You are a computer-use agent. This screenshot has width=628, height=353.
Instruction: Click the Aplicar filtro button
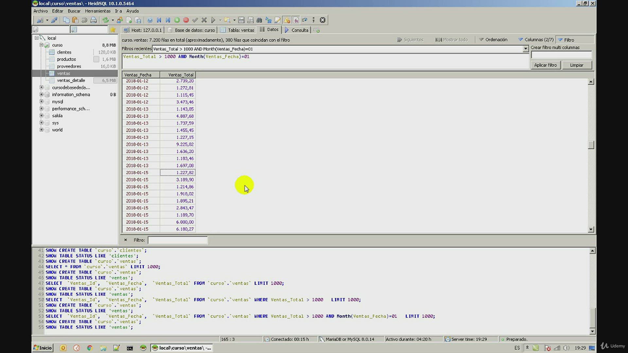pyautogui.click(x=545, y=65)
